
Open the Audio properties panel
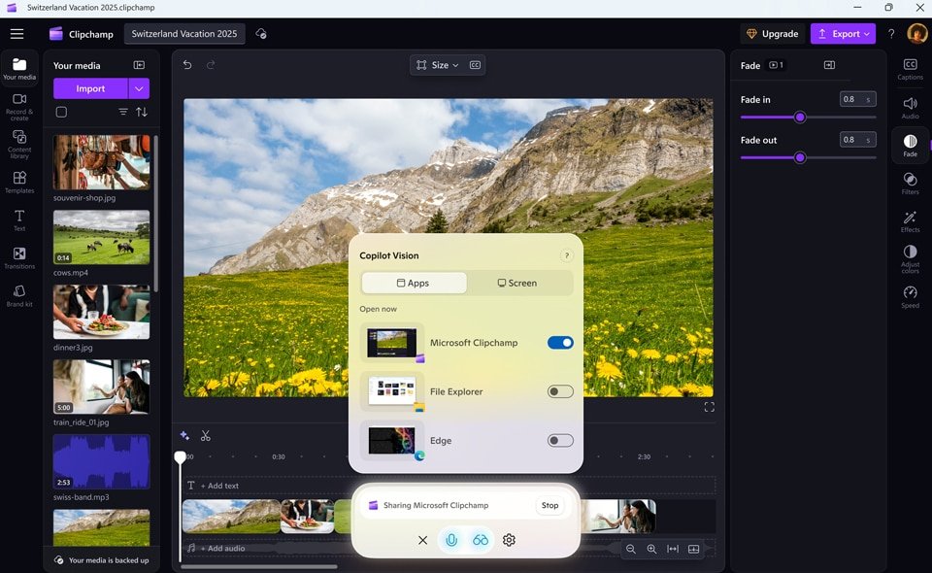(x=910, y=108)
